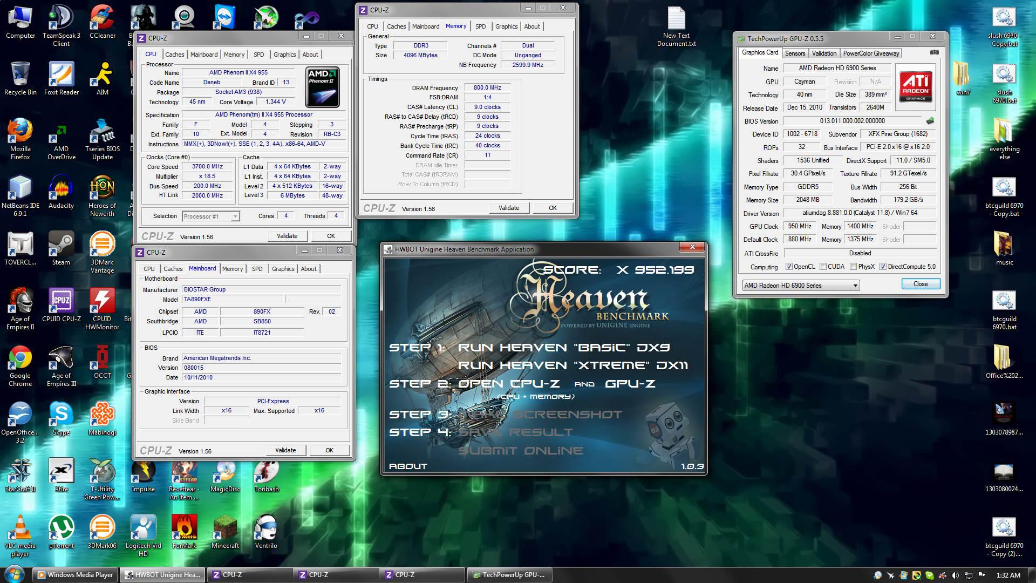
Task: Open AIM desktop shortcut
Action: [x=102, y=79]
